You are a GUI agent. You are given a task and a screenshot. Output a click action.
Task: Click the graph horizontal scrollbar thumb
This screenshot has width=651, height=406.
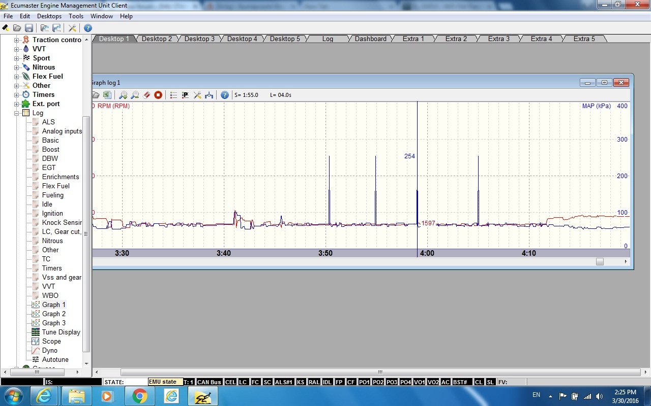(600, 261)
